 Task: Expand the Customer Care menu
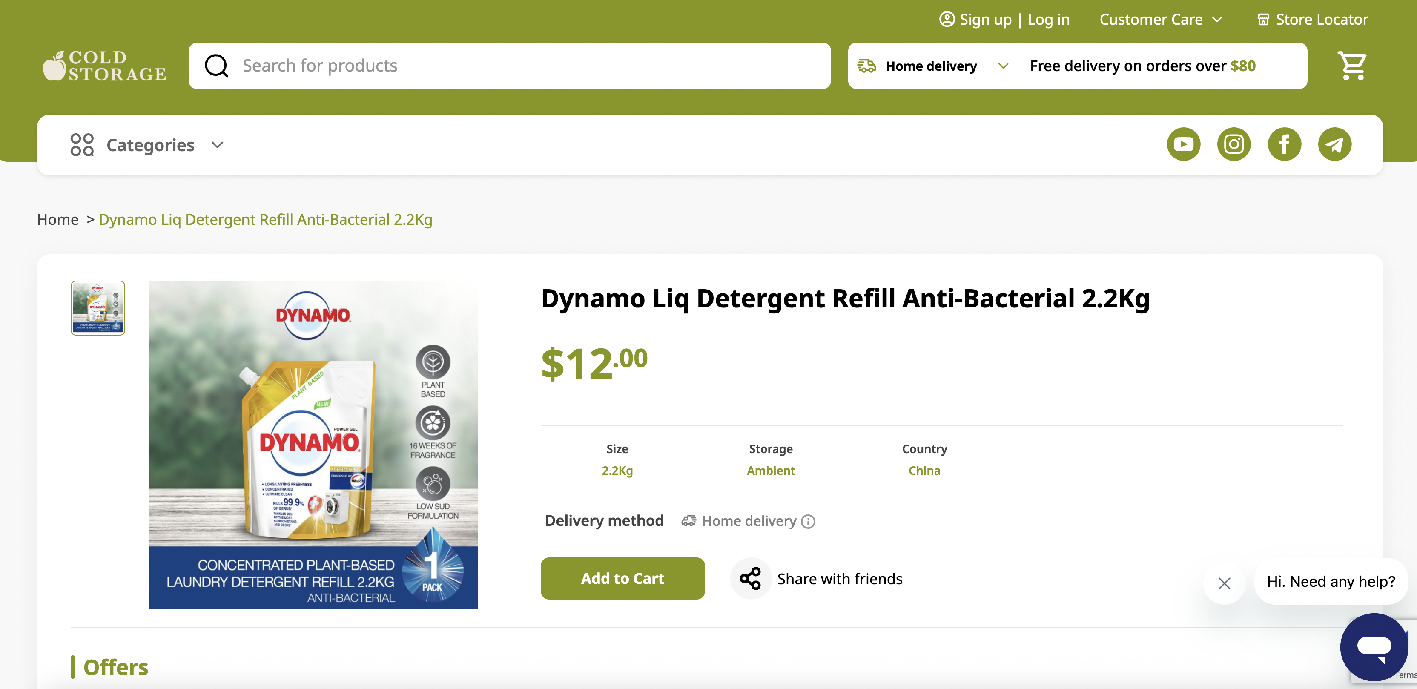click(1161, 20)
